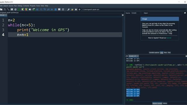
Task: Switch to the Plots tab
Action: point(165,52)
